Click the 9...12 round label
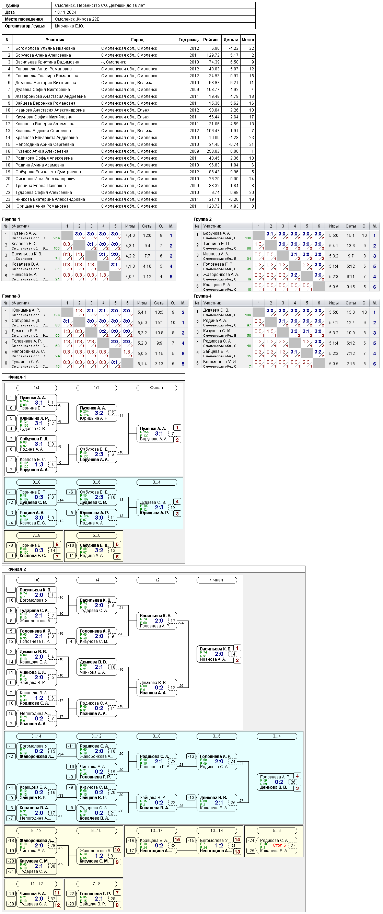383x914 pixels. tap(36, 831)
